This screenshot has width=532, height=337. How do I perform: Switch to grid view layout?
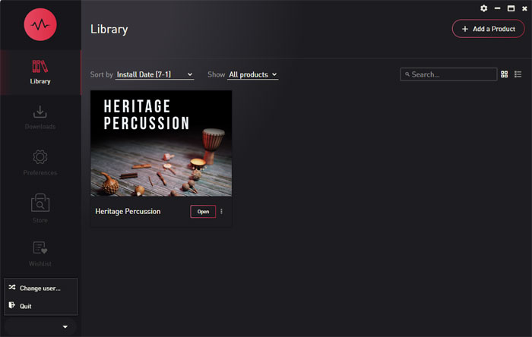(504, 74)
